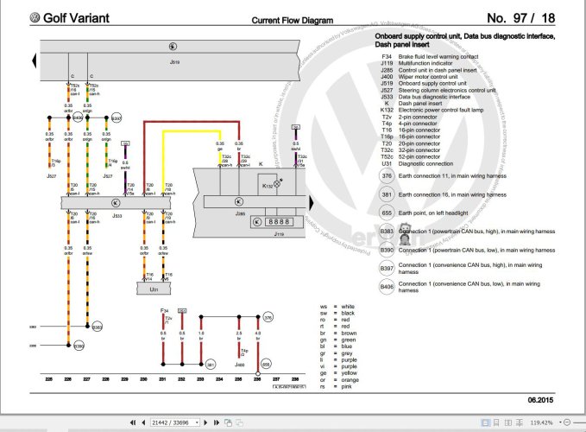
Task: Click the B390 circle in legend
Action: point(387,250)
